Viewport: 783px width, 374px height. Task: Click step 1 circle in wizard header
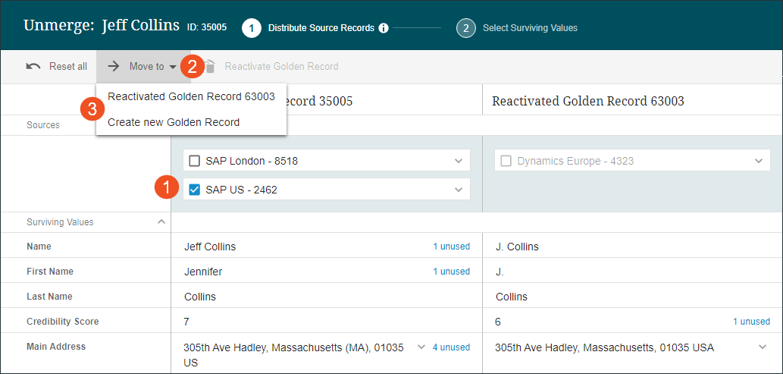tap(252, 28)
